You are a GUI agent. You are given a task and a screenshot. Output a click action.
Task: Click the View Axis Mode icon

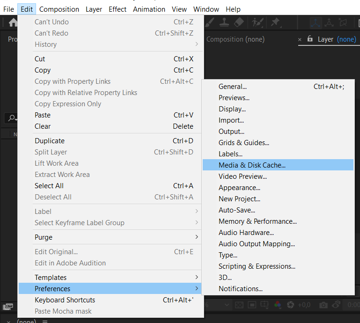[343, 23]
